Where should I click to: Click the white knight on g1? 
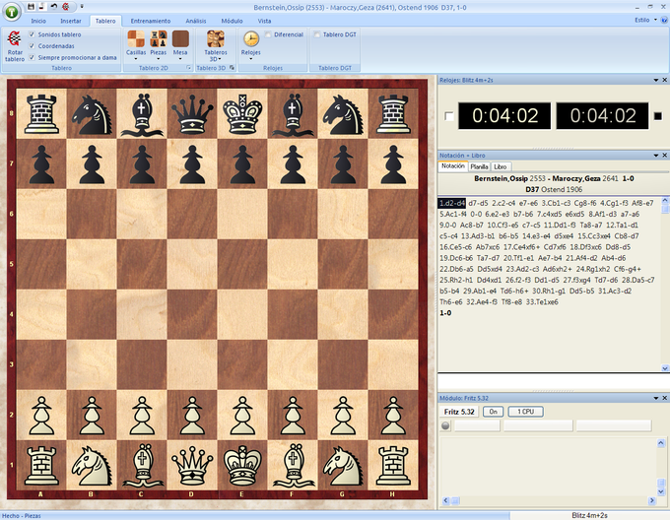coord(343,466)
